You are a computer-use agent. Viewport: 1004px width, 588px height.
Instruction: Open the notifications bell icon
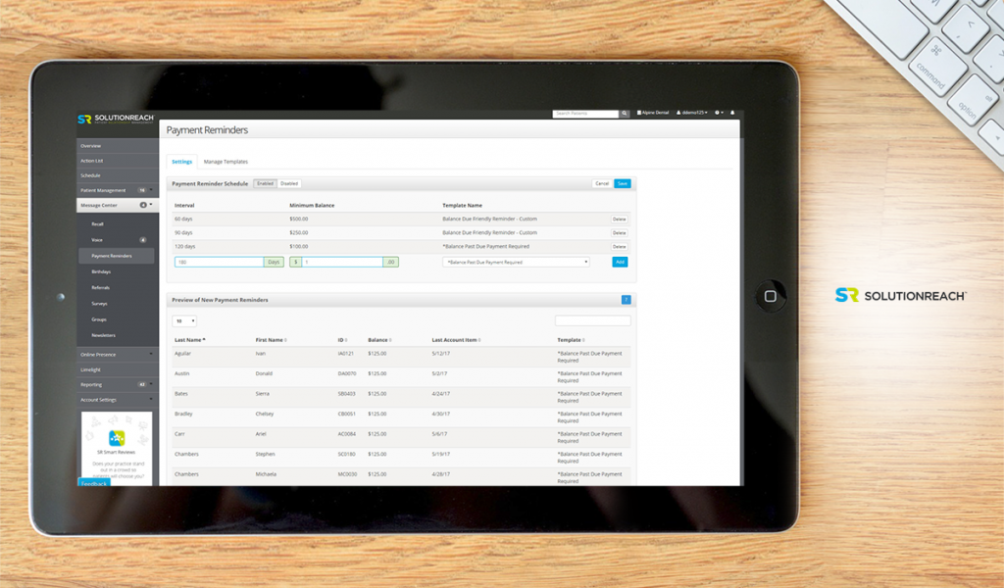pyautogui.click(x=731, y=113)
